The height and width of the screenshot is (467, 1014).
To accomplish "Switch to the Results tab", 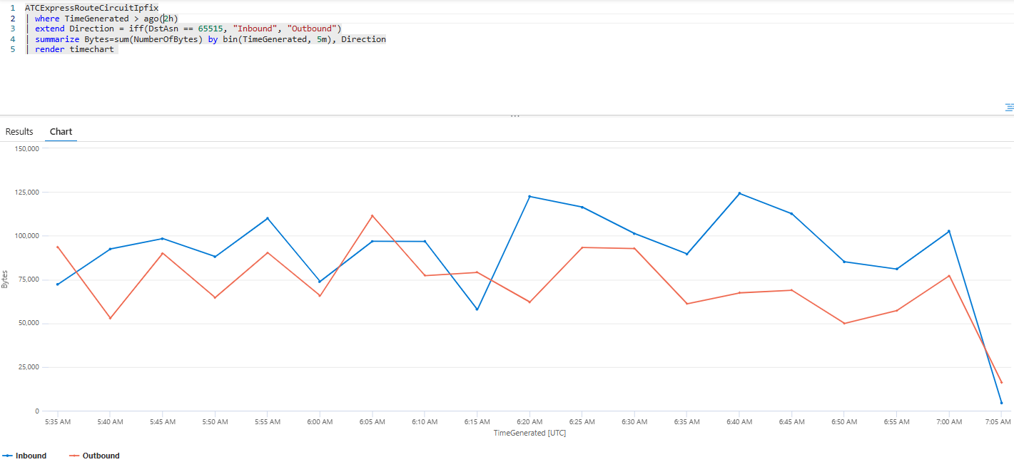I will (19, 131).
